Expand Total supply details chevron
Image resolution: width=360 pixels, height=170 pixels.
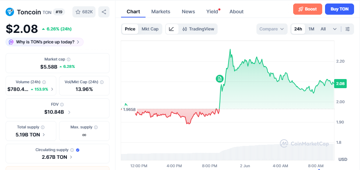click(44, 135)
